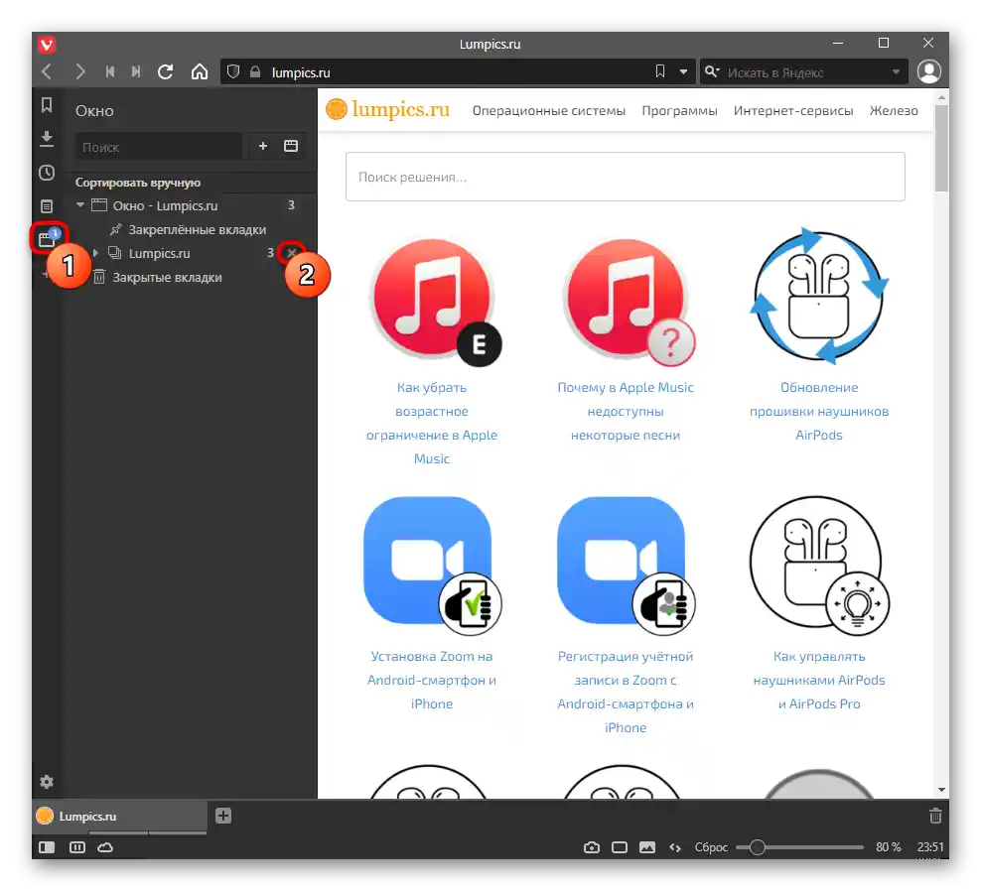Select 'Закрытые вкладки' in the window panel
Image resolution: width=981 pixels, height=891 pixels.
click(167, 277)
